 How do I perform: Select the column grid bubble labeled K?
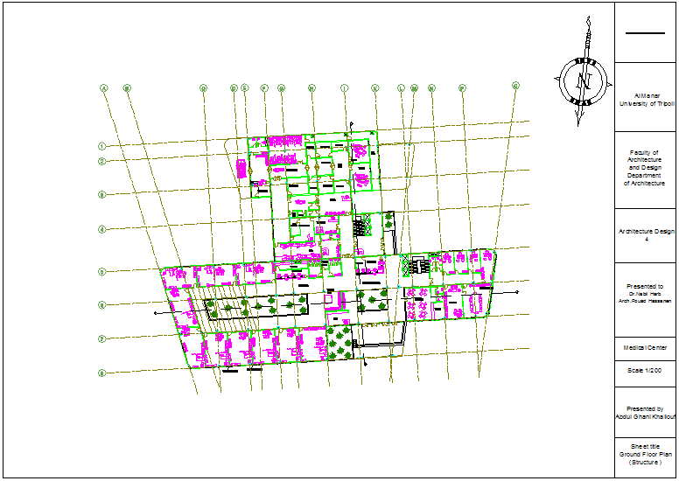click(375, 88)
